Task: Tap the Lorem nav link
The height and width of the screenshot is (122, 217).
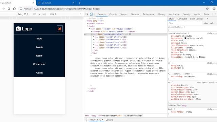Action: [x=39, y=47]
